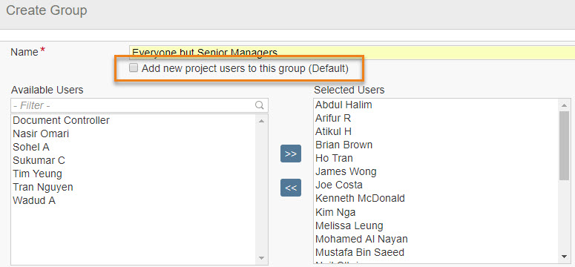Click the move right >> button
This screenshot has width=575, height=267.
point(290,154)
